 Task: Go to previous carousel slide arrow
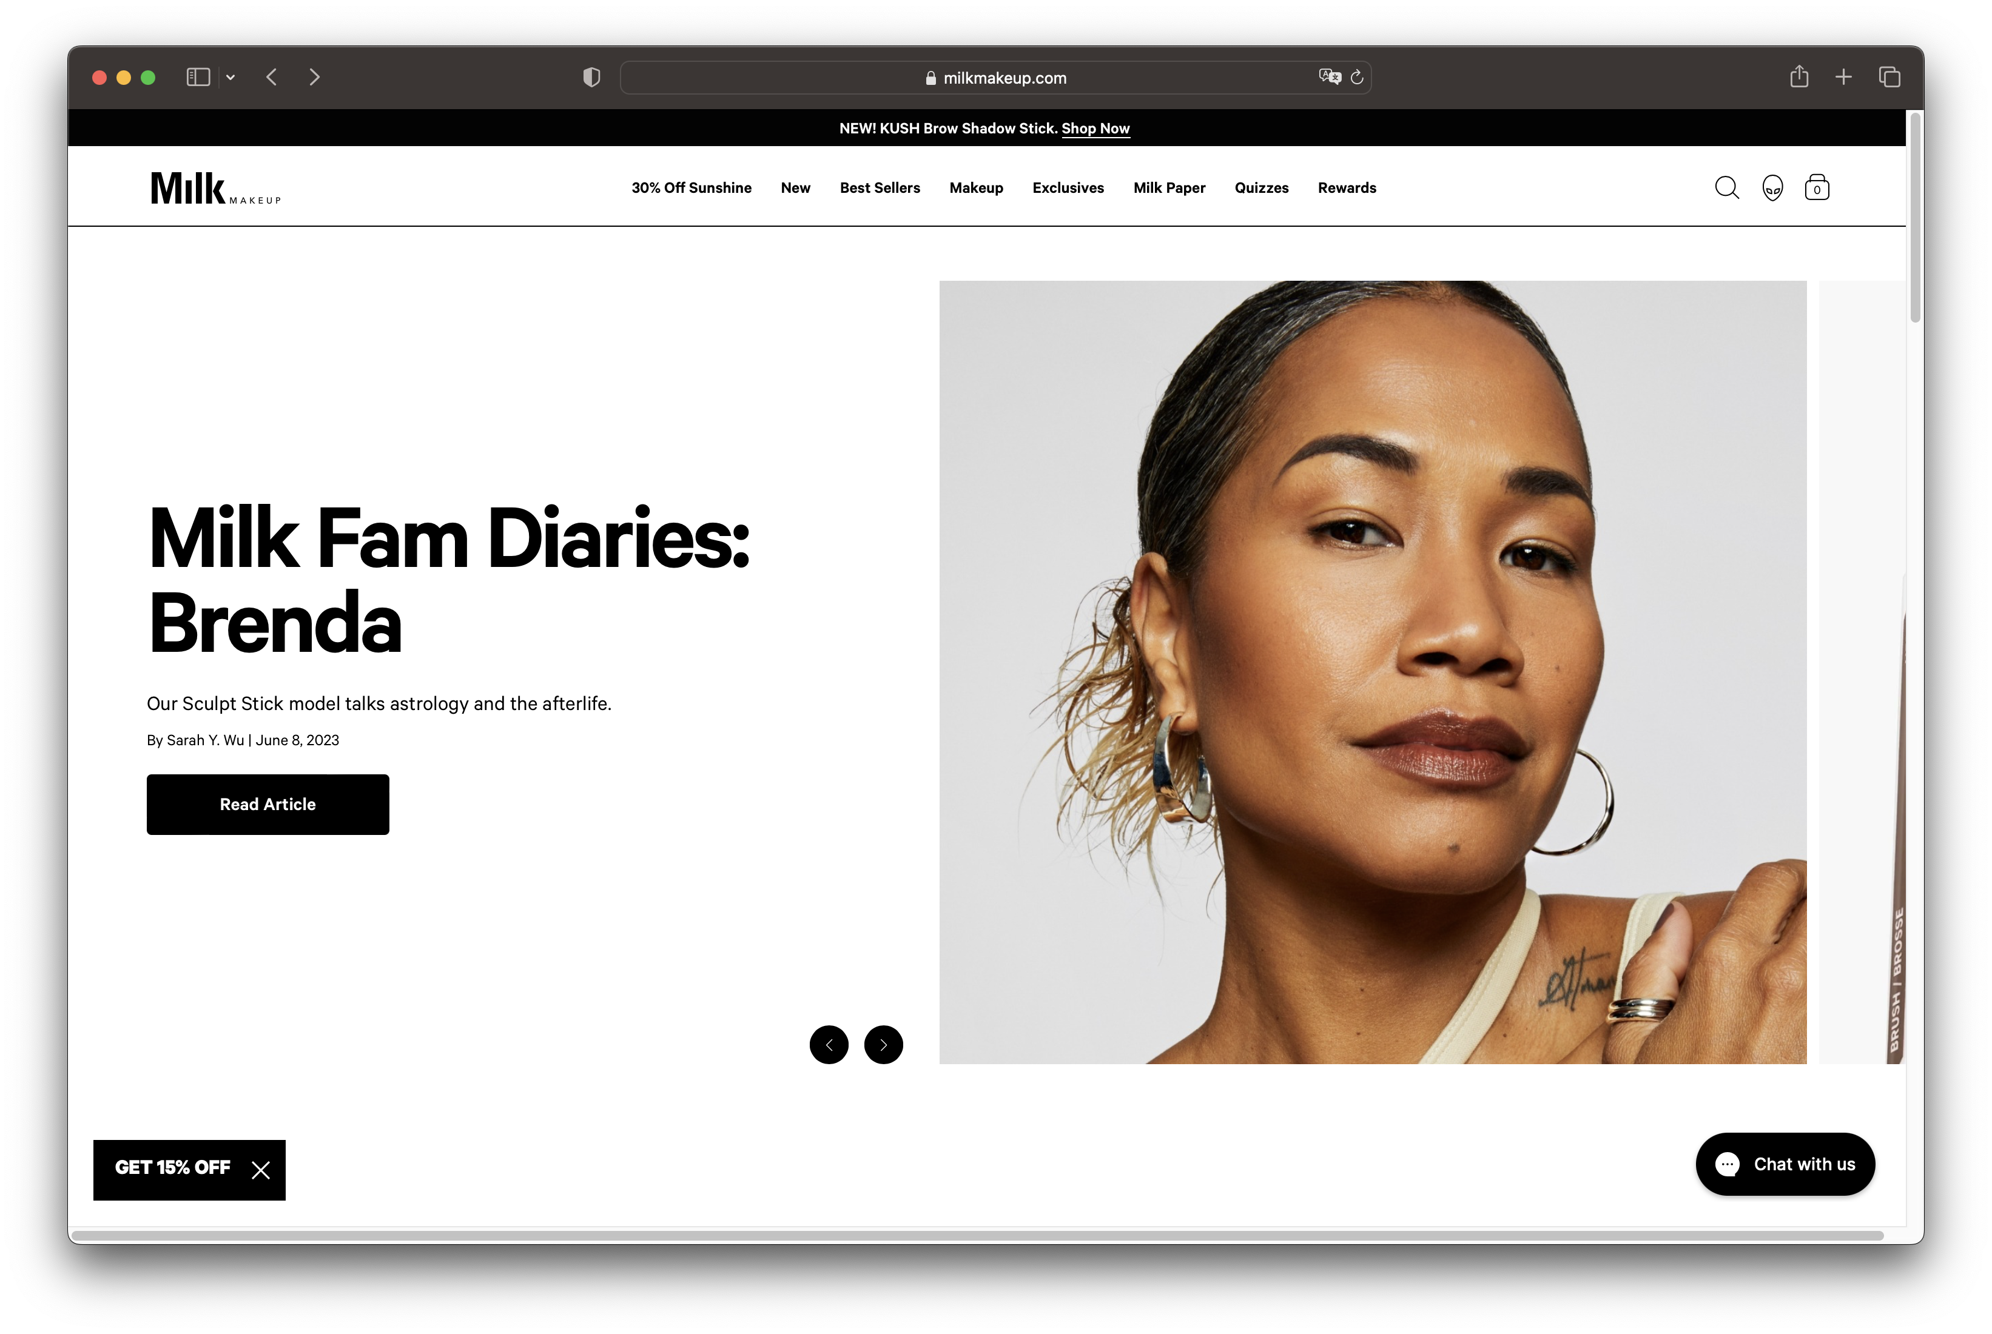pyautogui.click(x=829, y=1045)
